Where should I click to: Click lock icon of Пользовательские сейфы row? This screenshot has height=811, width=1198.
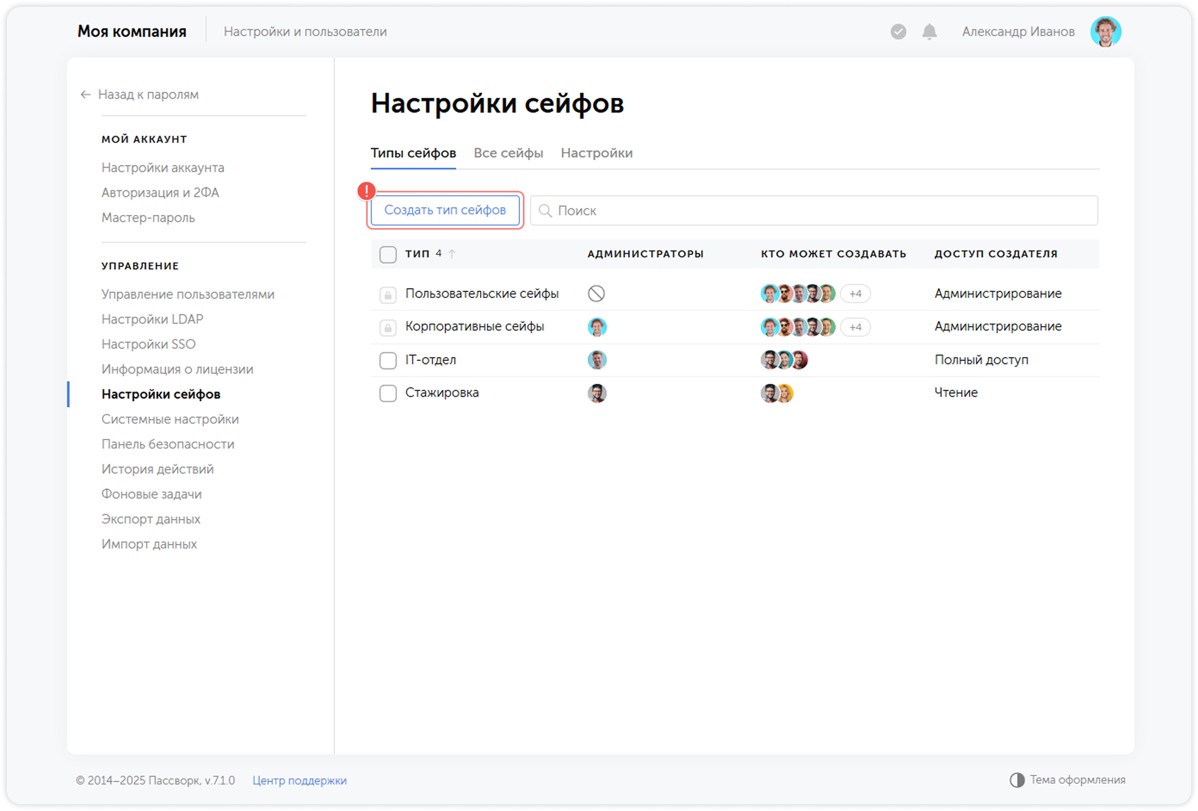click(388, 295)
